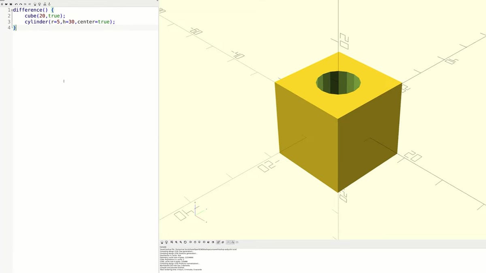Click the Preview icon in the viewer toolbar

[x=162, y=242]
